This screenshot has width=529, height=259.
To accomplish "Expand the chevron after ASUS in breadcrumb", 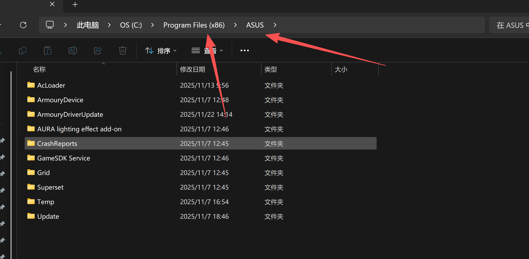I will click(x=275, y=25).
